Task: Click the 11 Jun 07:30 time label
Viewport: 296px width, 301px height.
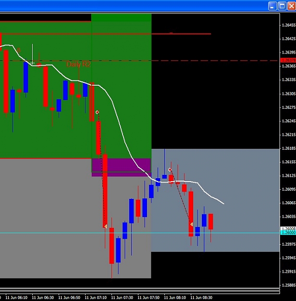Action: pos(122,298)
